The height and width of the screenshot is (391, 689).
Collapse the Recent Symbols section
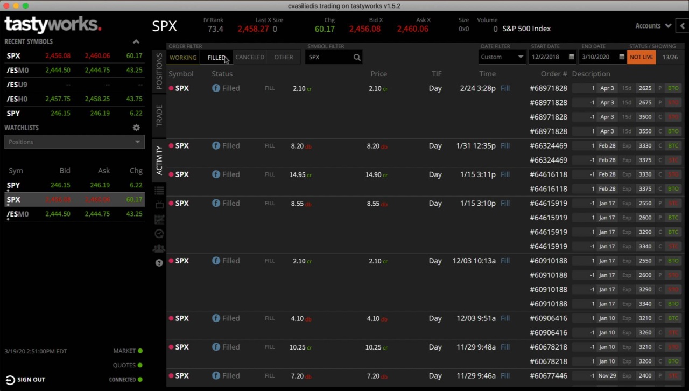[x=136, y=41]
